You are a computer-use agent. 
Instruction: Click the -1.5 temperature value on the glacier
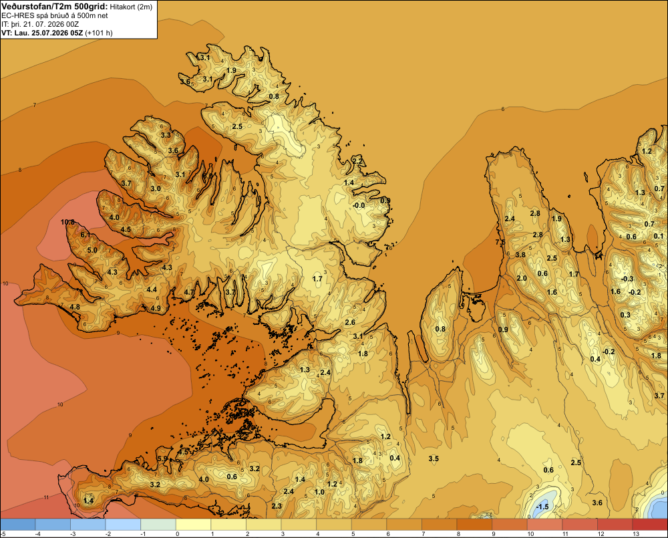tap(542, 507)
